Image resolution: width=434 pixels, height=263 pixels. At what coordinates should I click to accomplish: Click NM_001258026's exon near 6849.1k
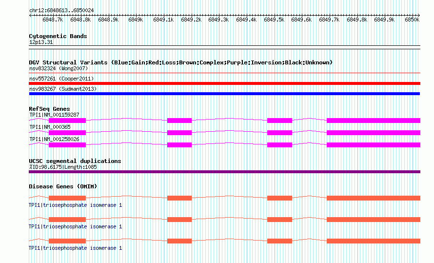(x=179, y=145)
